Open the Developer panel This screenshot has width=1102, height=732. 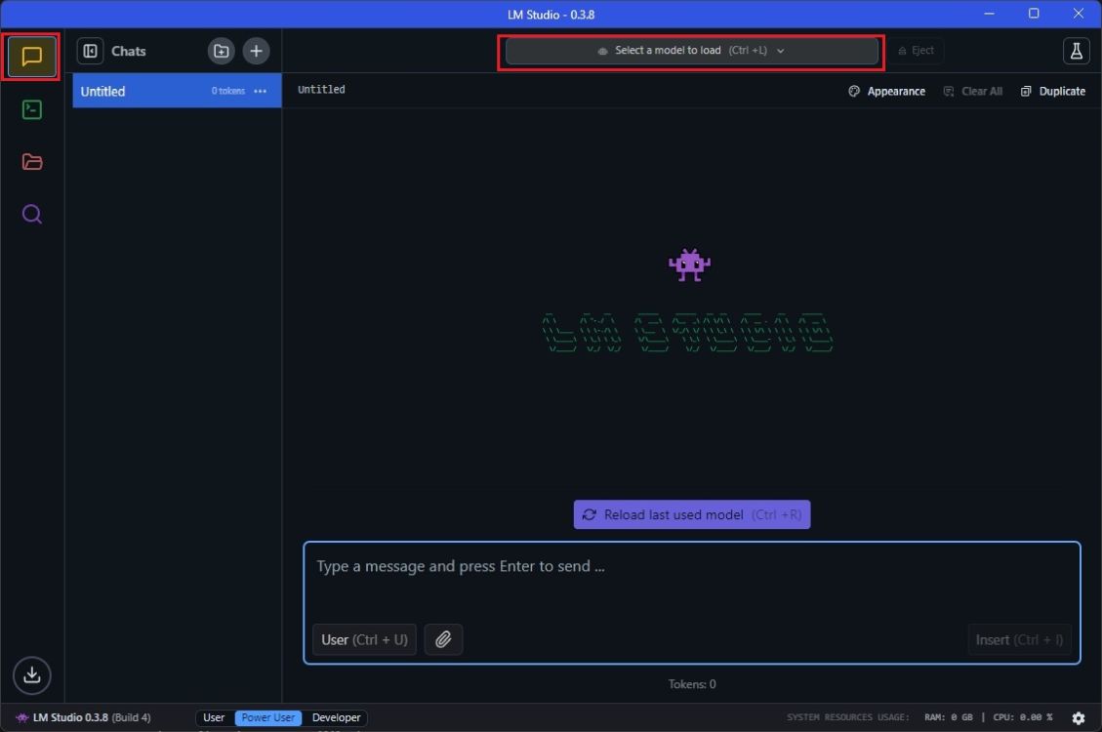pyautogui.click(x=31, y=109)
